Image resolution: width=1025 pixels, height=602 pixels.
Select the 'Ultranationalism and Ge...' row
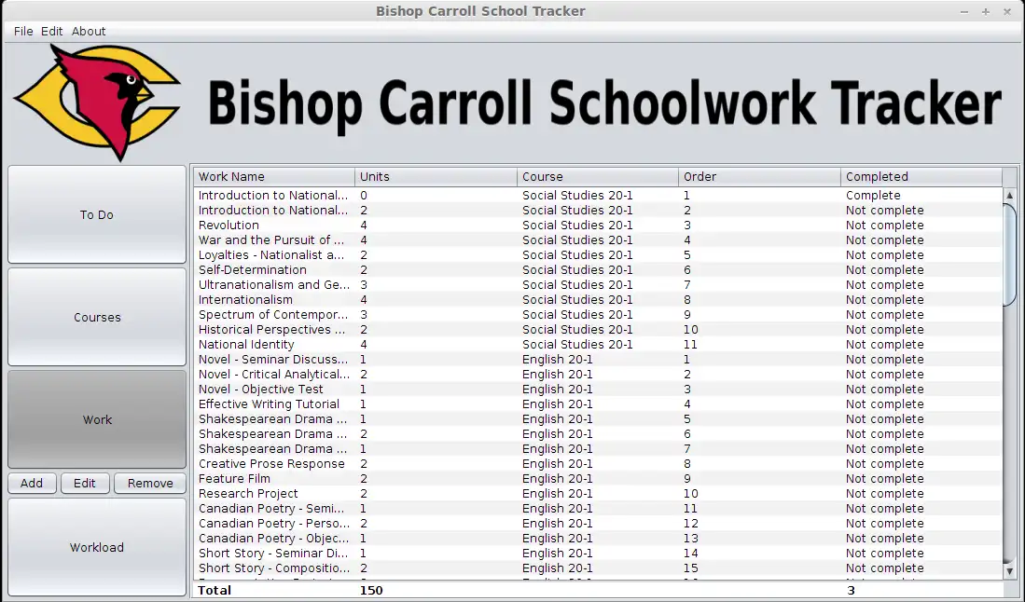[598, 284]
